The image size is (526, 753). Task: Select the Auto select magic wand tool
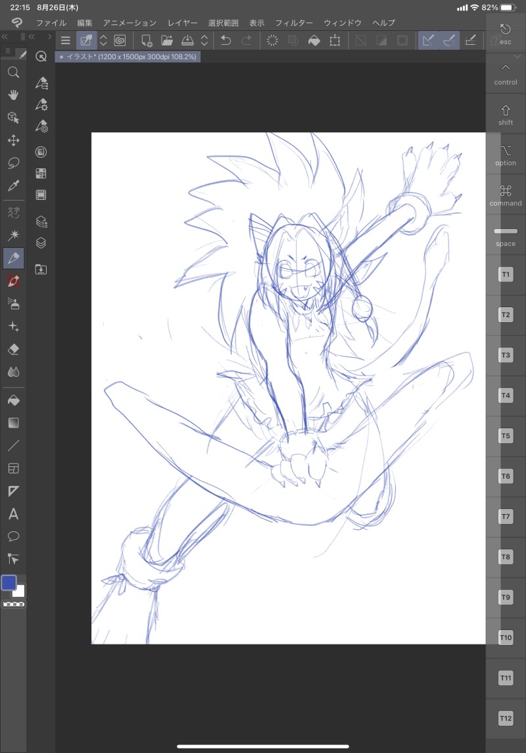click(13, 235)
